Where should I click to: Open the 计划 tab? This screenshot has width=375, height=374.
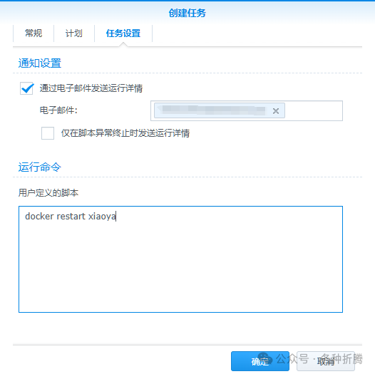click(74, 33)
